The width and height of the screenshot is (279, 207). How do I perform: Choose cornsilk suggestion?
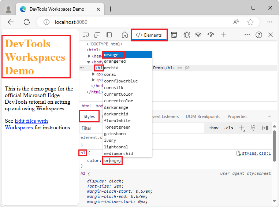pos(127,88)
